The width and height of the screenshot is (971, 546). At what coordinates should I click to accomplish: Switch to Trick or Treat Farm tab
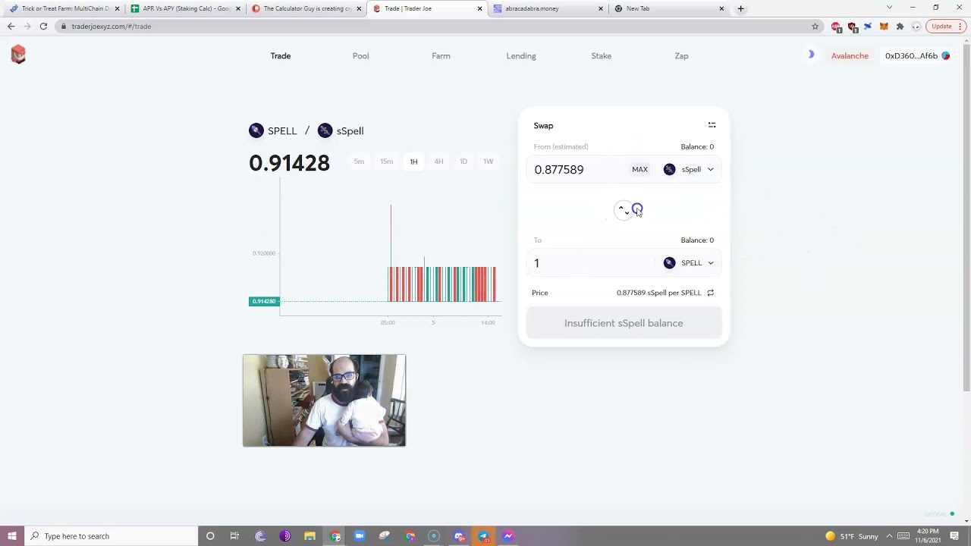[64, 8]
